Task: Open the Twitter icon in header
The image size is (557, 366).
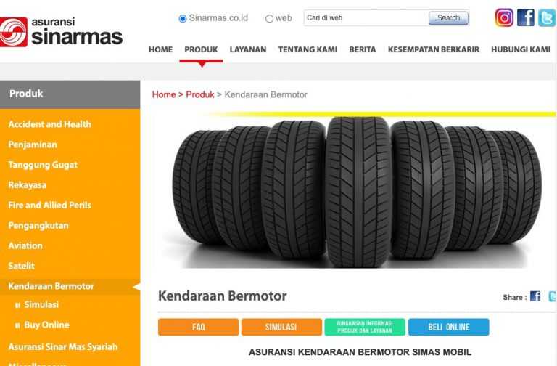Action: click(x=547, y=17)
